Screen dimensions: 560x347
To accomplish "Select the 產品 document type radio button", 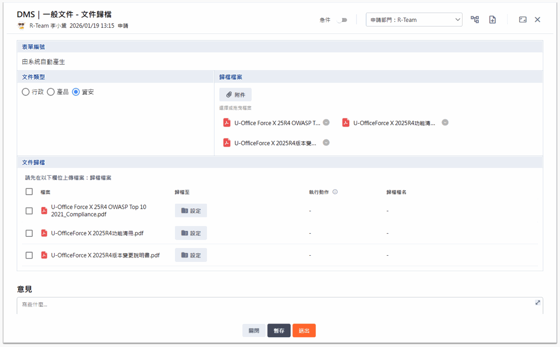I will coord(51,92).
